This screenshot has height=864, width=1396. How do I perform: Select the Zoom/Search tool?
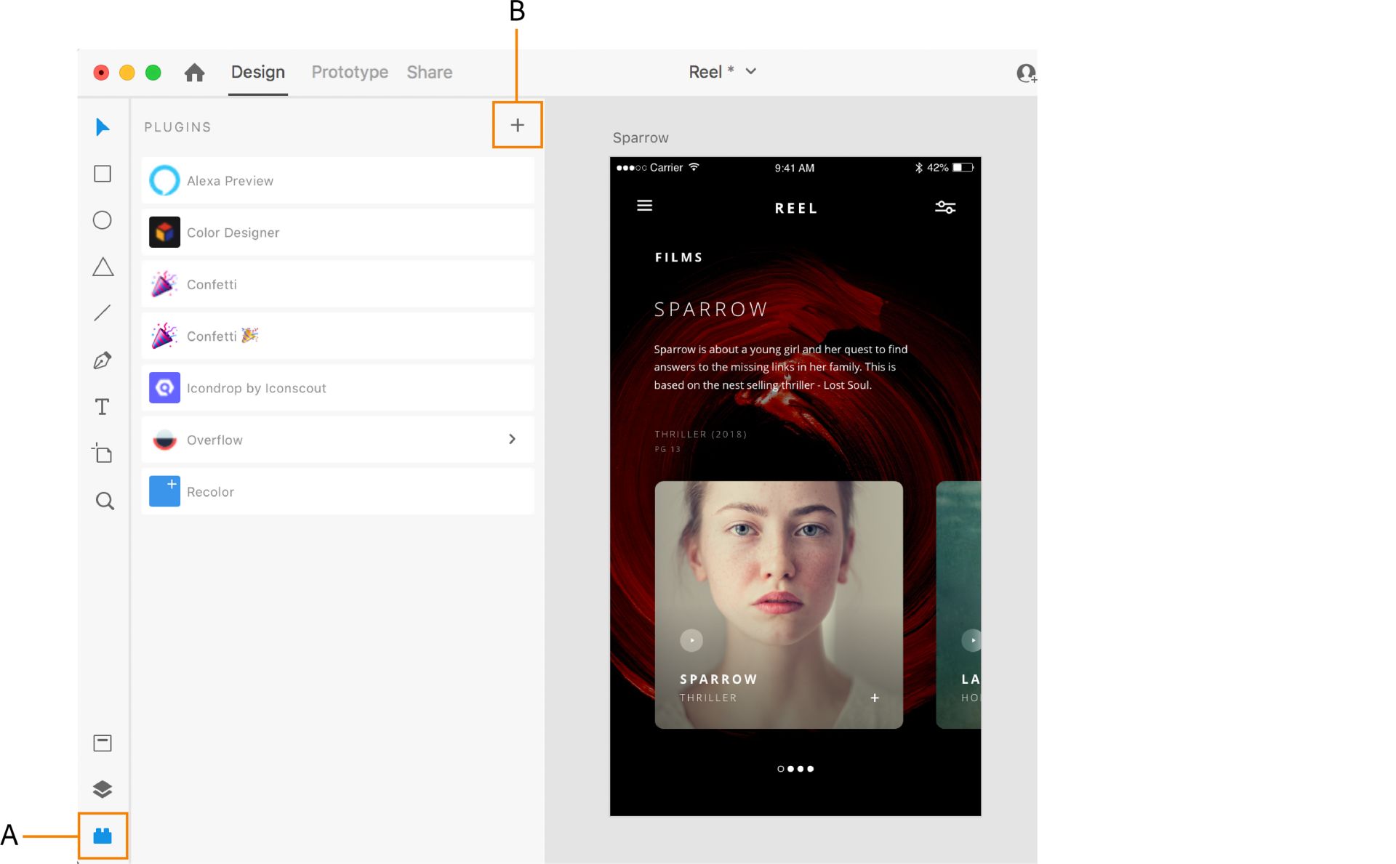(x=104, y=501)
